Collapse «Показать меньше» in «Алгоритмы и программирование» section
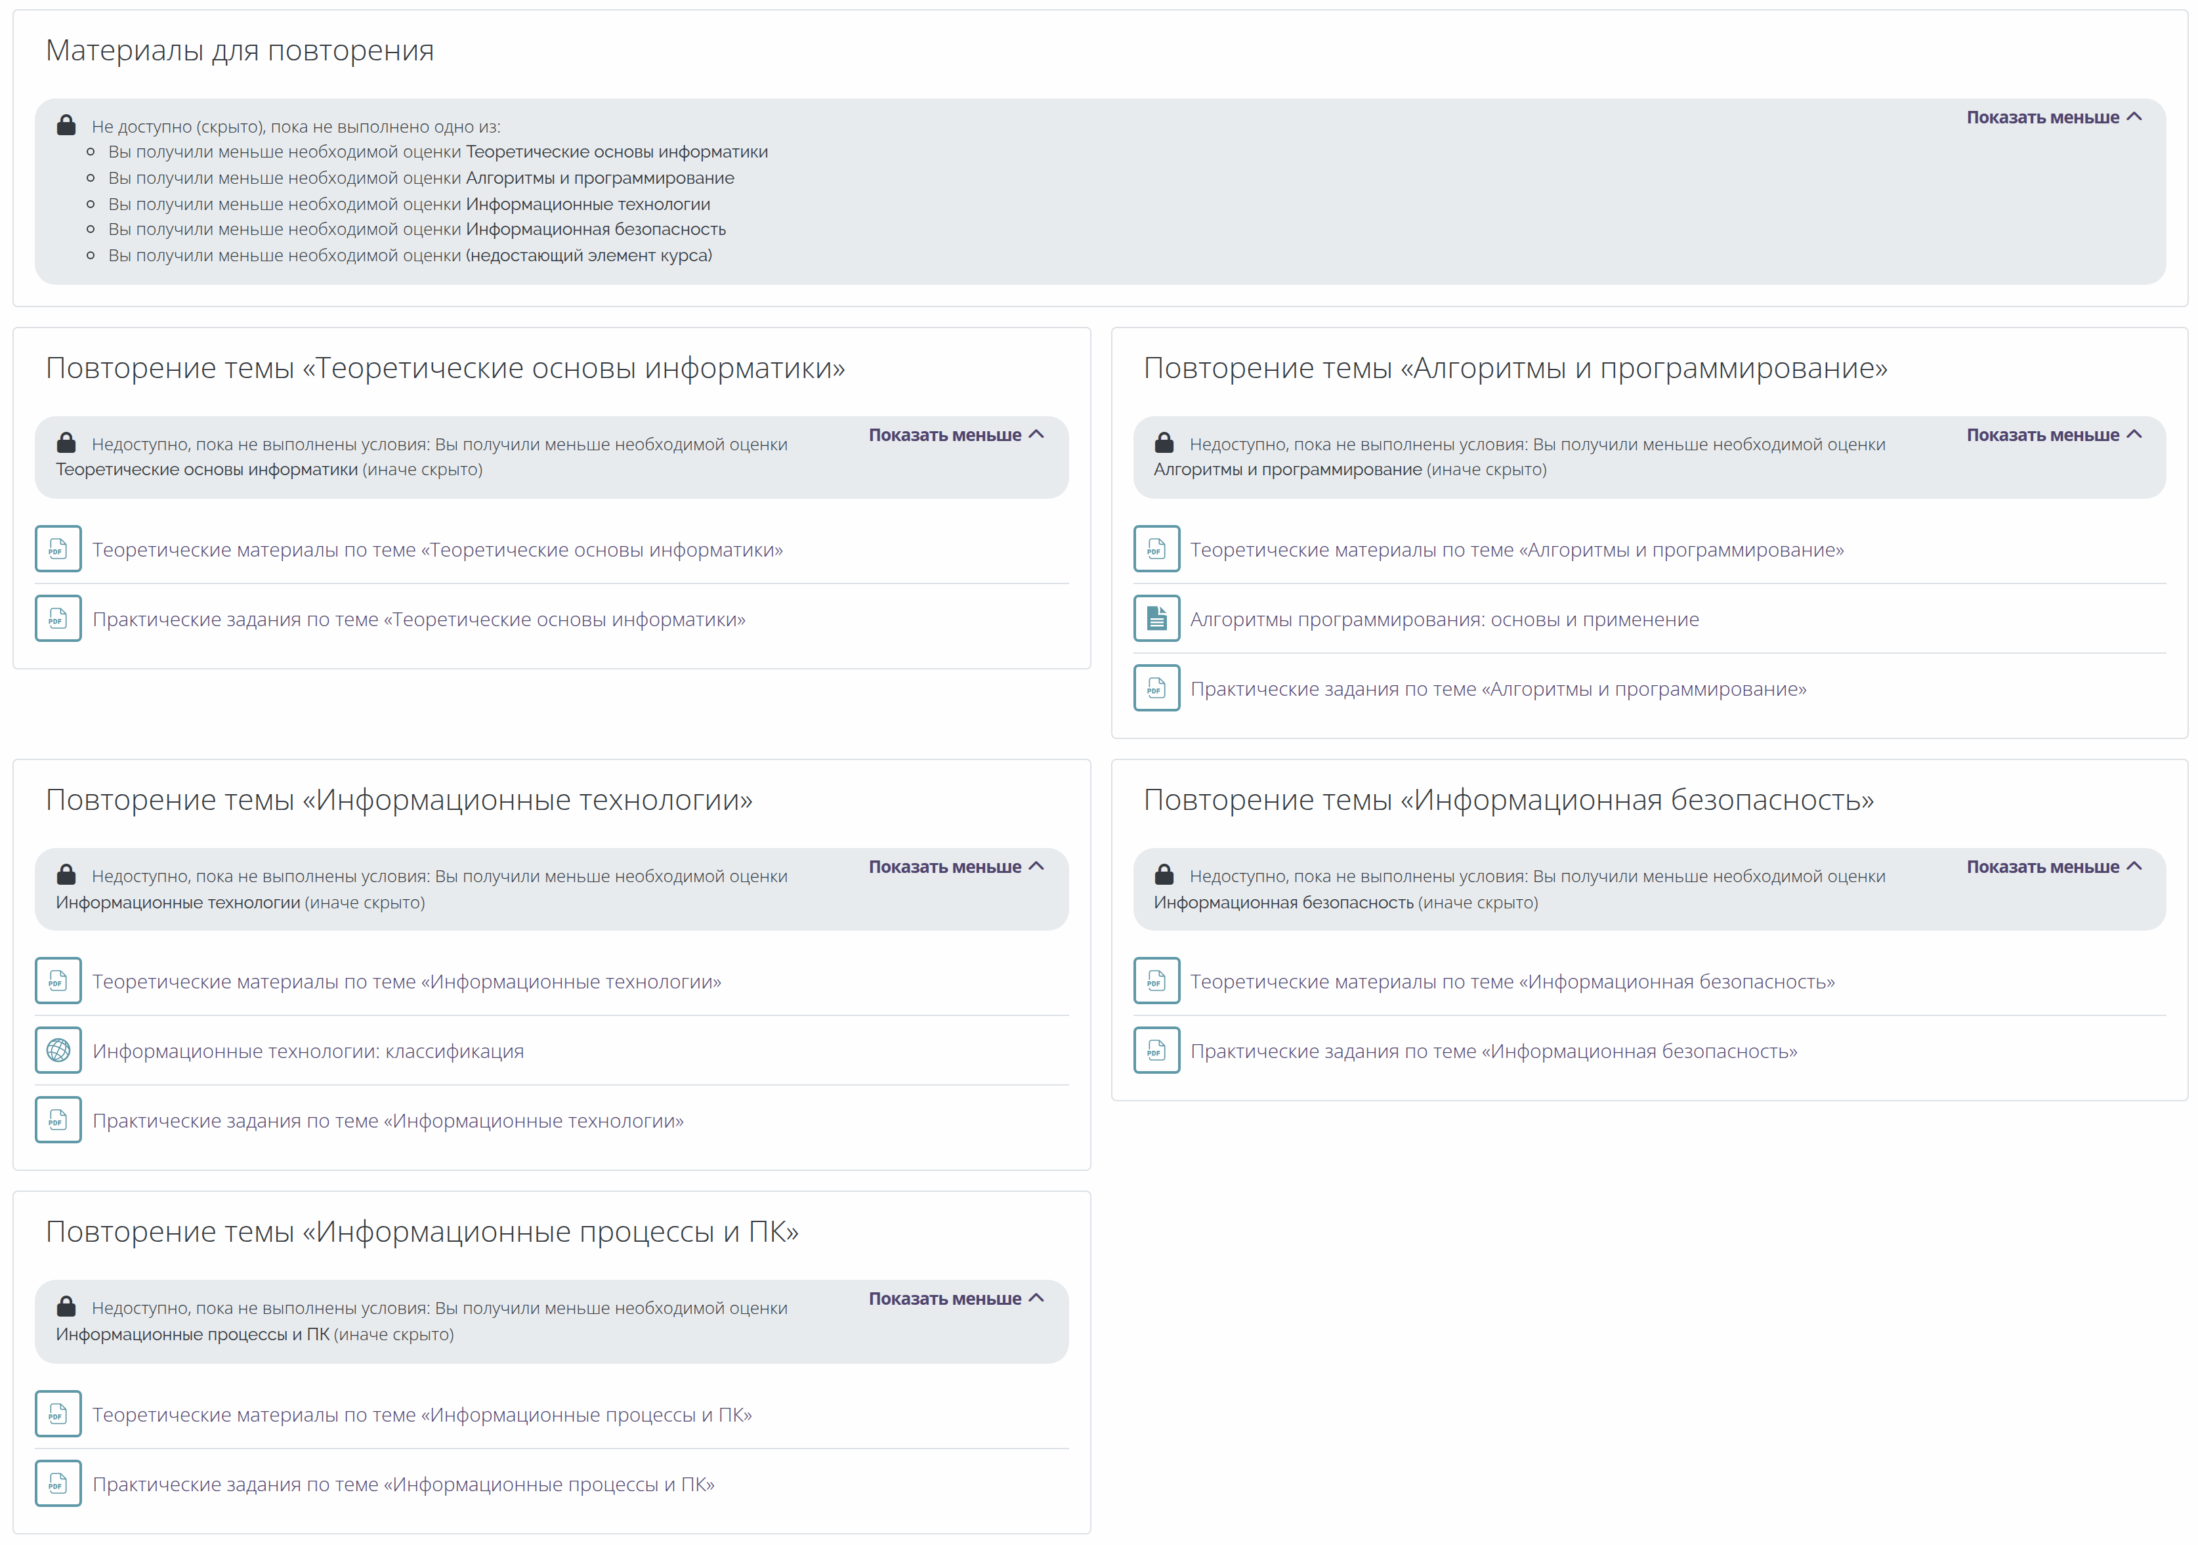 [x=2052, y=434]
